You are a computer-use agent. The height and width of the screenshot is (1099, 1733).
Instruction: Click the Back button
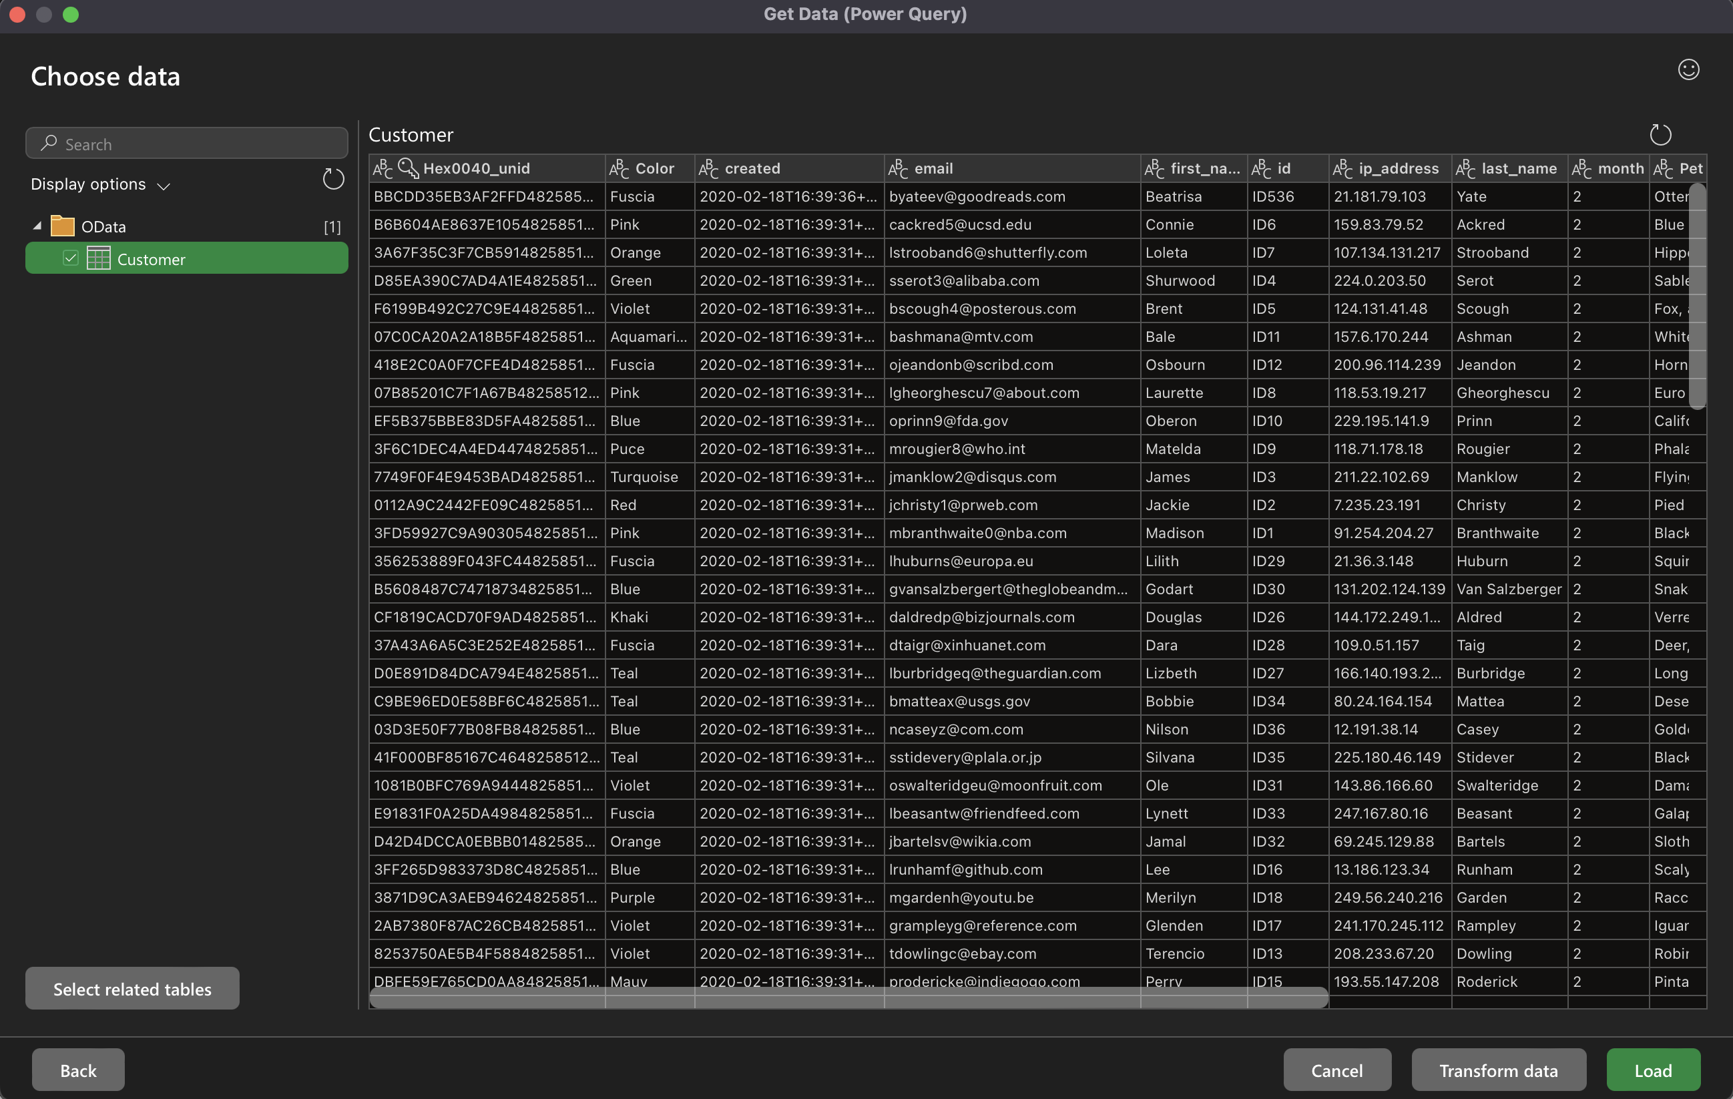[x=79, y=1070]
